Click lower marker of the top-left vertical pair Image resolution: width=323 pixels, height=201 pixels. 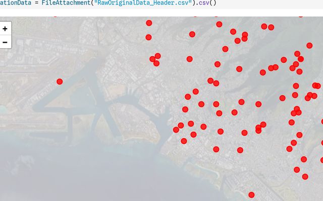click(x=148, y=37)
